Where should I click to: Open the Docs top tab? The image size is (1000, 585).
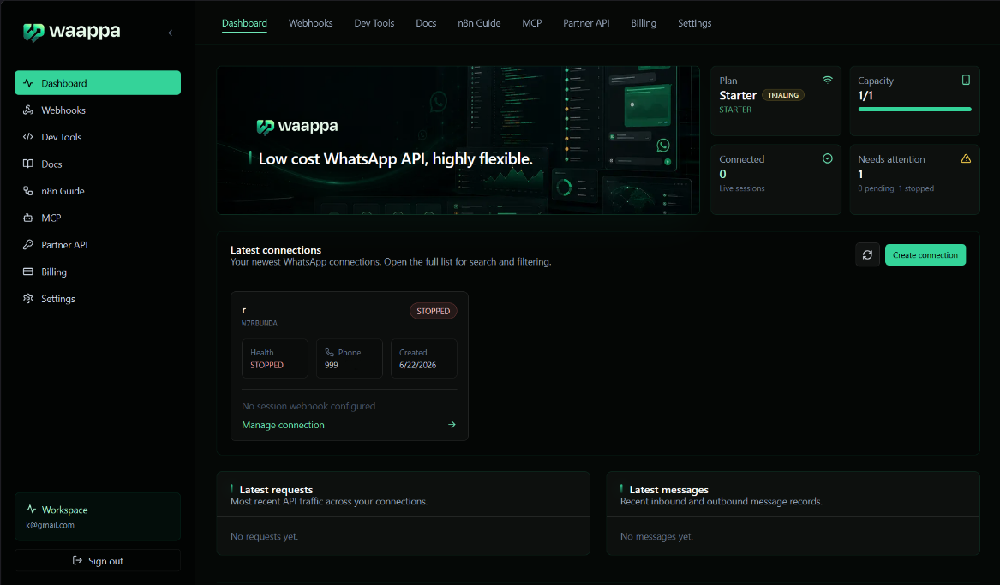pos(426,23)
